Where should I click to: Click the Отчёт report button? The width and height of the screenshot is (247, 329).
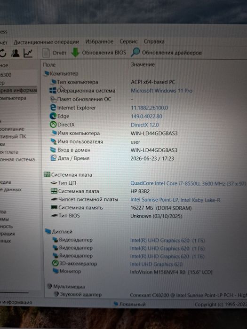pos(54,53)
